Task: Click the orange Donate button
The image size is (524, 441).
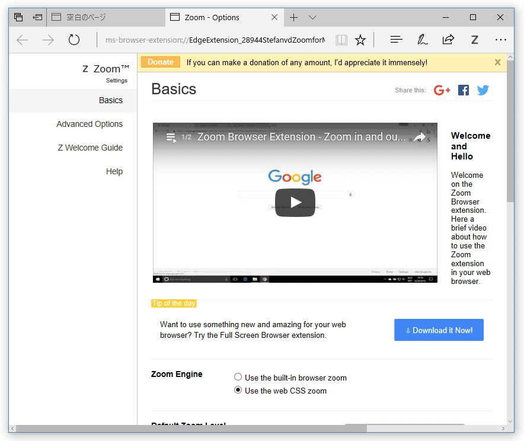Action: 161,62
